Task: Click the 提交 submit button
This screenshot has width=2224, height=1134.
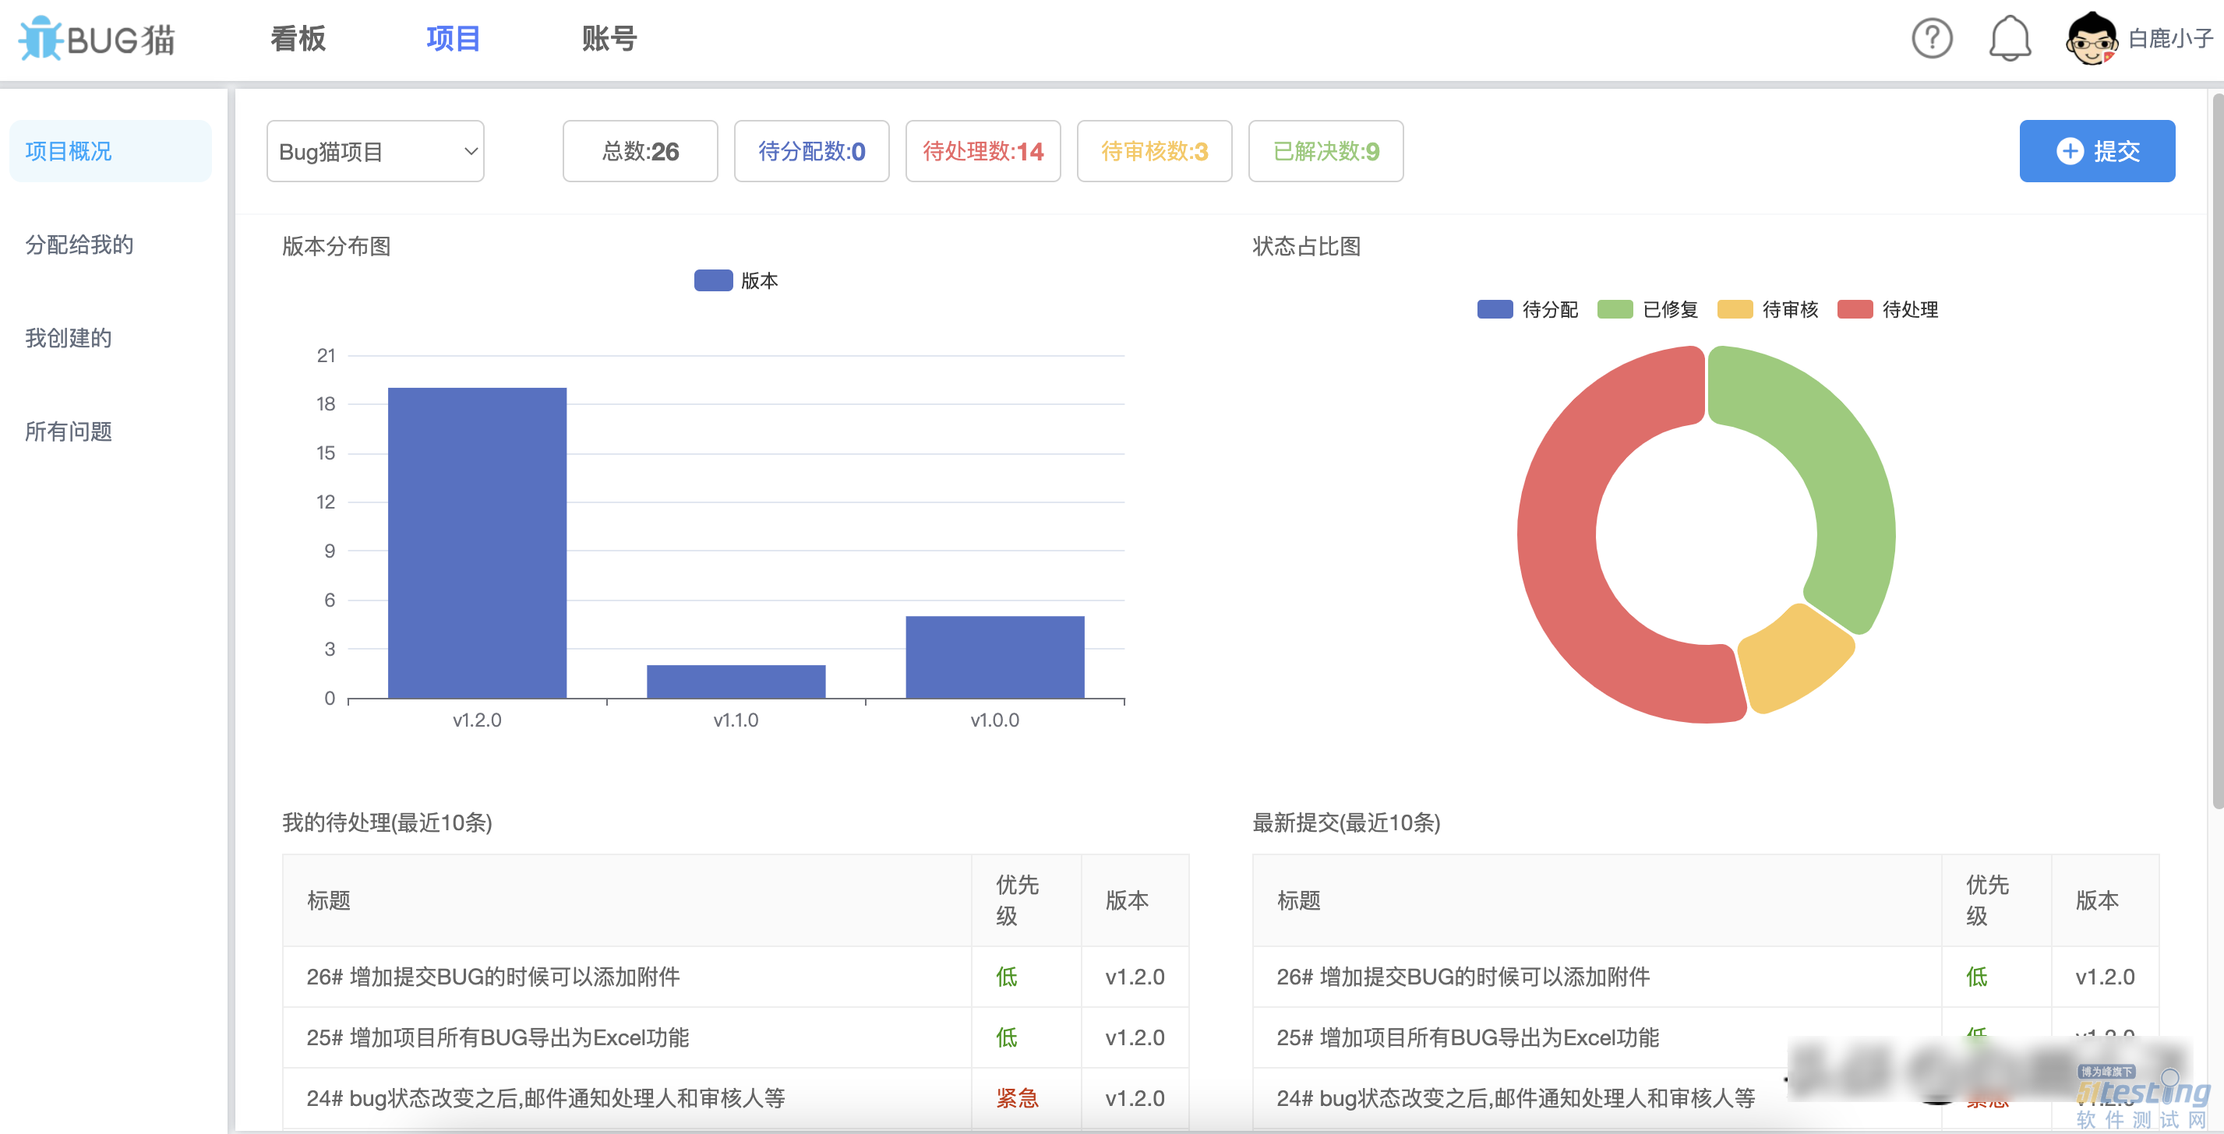Action: pyautogui.click(x=2096, y=151)
